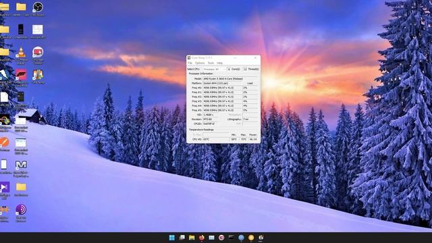Image resolution: width=432 pixels, height=243 pixels.
Task: Click the Core Temp taskbar icon
Action: pos(261,238)
